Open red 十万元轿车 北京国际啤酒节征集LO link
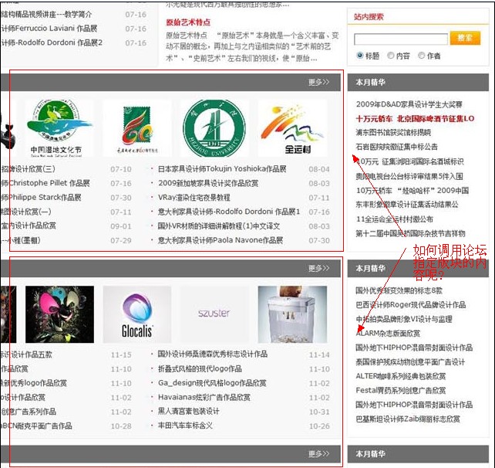Screen dimensions: 495x468 coord(415,119)
